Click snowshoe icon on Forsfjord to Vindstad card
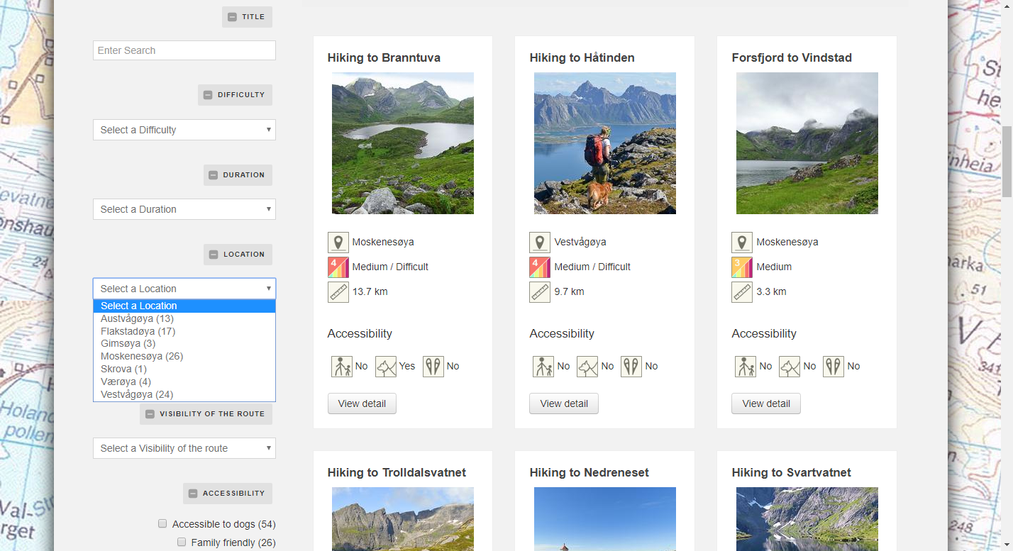Image resolution: width=1013 pixels, height=551 pixels. point(834,367)
